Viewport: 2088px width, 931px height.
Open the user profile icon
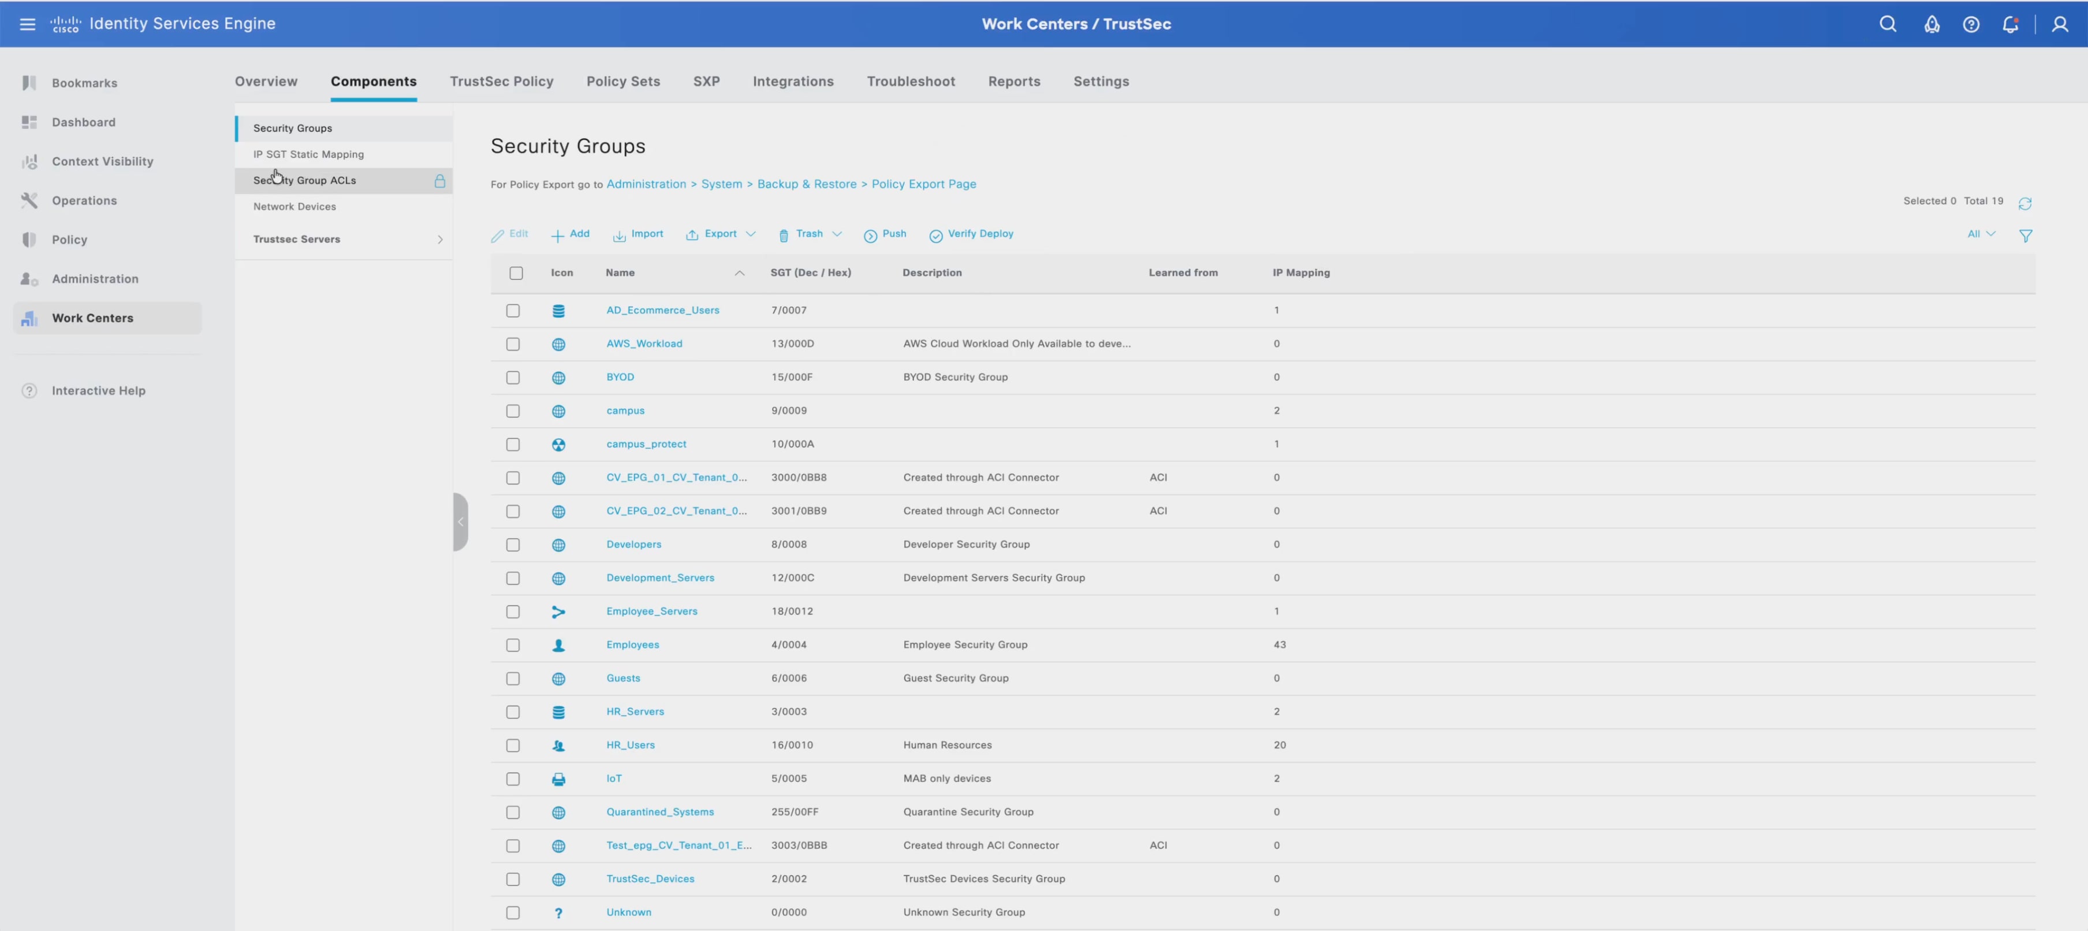click(x=2060, y=24)
